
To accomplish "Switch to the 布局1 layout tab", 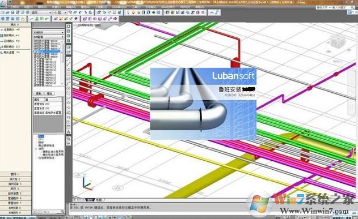I will point(99,200).
